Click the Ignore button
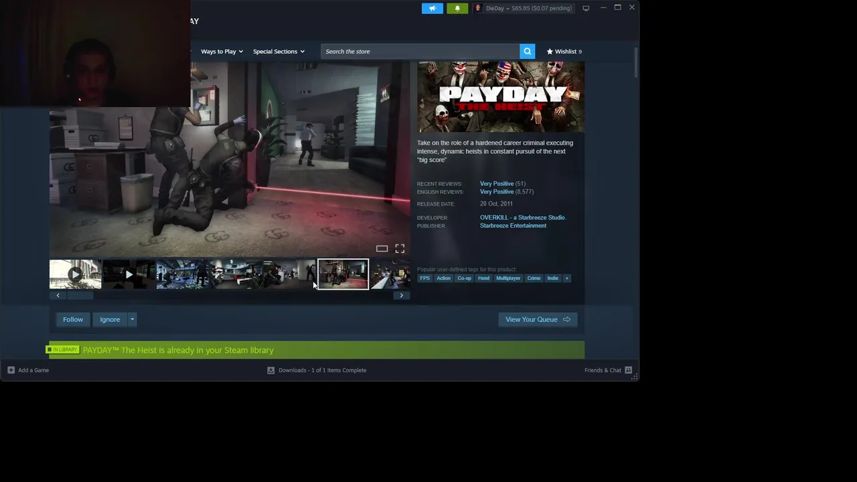The width and height of the screenshot is (857, 482). [110, 319]
